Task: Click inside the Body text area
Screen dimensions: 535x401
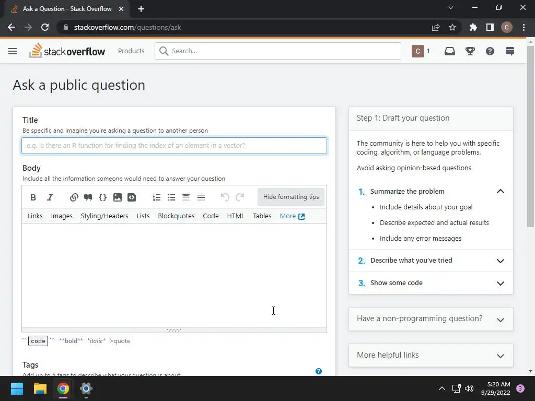Action: pos(174,275)
